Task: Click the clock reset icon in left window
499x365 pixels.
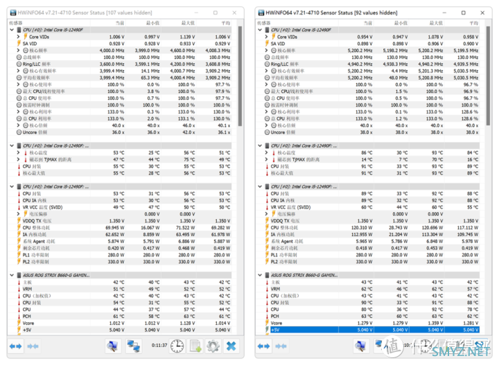Action: click(177, 346)
